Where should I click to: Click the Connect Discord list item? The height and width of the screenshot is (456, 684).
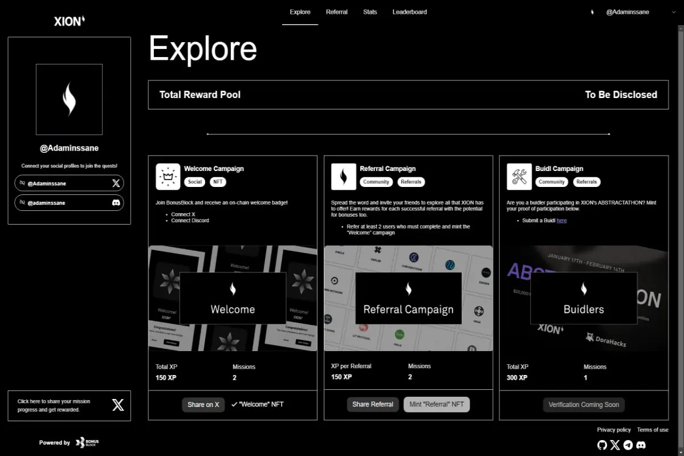190,221
